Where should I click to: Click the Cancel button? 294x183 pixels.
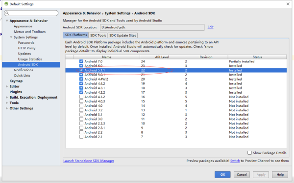click(242, 175)
